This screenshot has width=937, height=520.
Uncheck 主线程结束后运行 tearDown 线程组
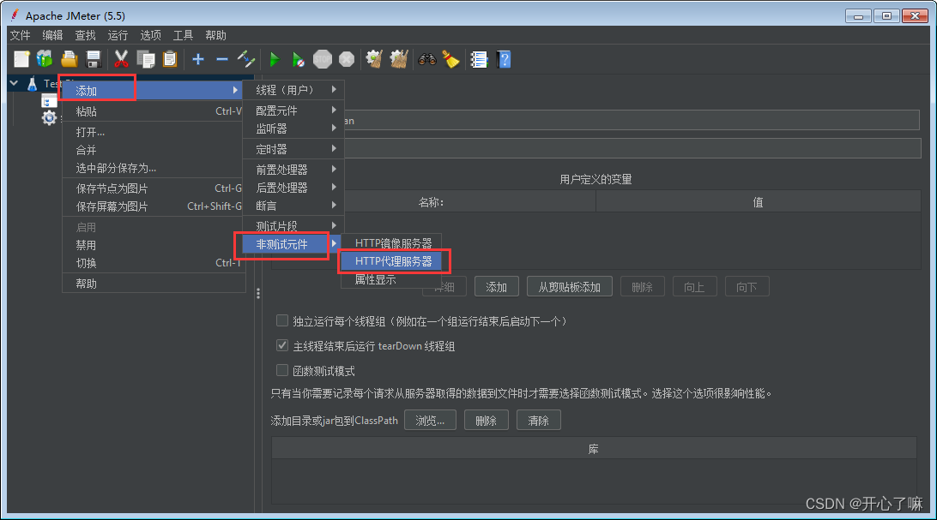[282, 346]
